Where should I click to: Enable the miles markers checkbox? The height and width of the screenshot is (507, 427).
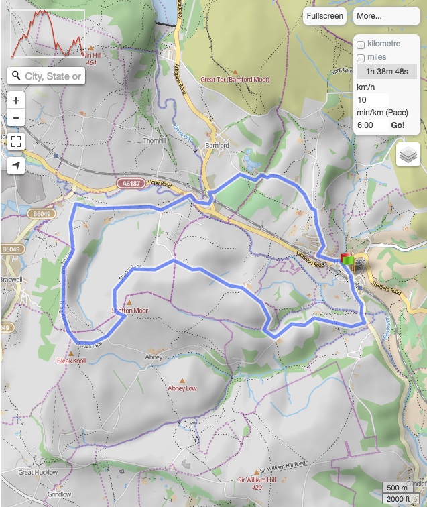point(361,58)
